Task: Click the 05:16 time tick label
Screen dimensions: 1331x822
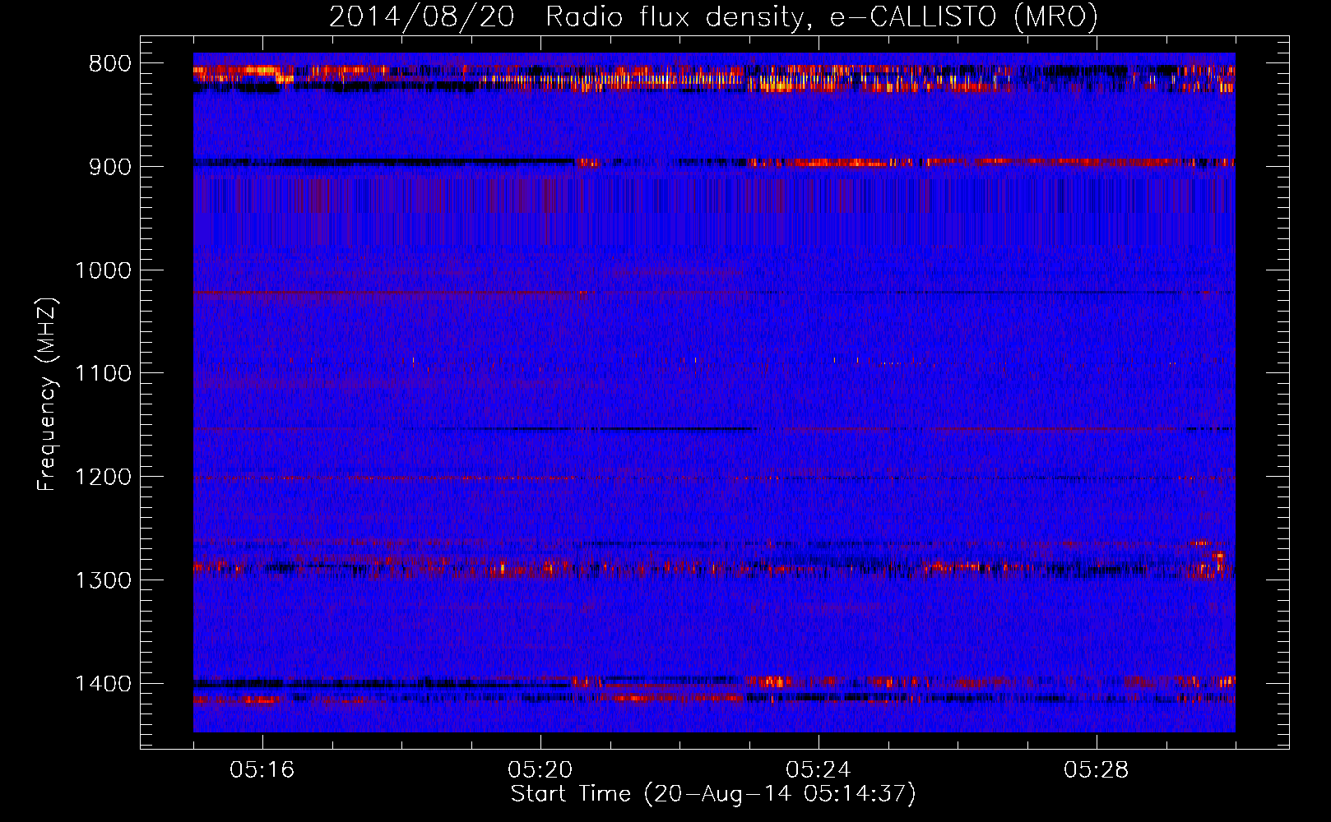Action: 262,770
